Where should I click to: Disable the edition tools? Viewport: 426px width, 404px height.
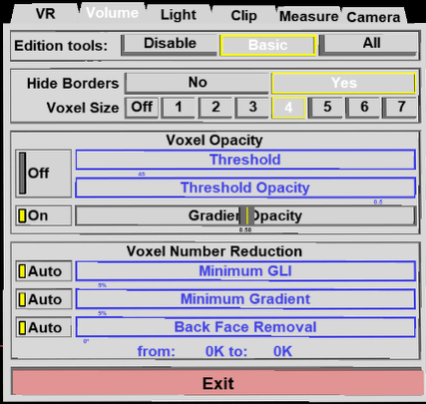tap(170, 45)
